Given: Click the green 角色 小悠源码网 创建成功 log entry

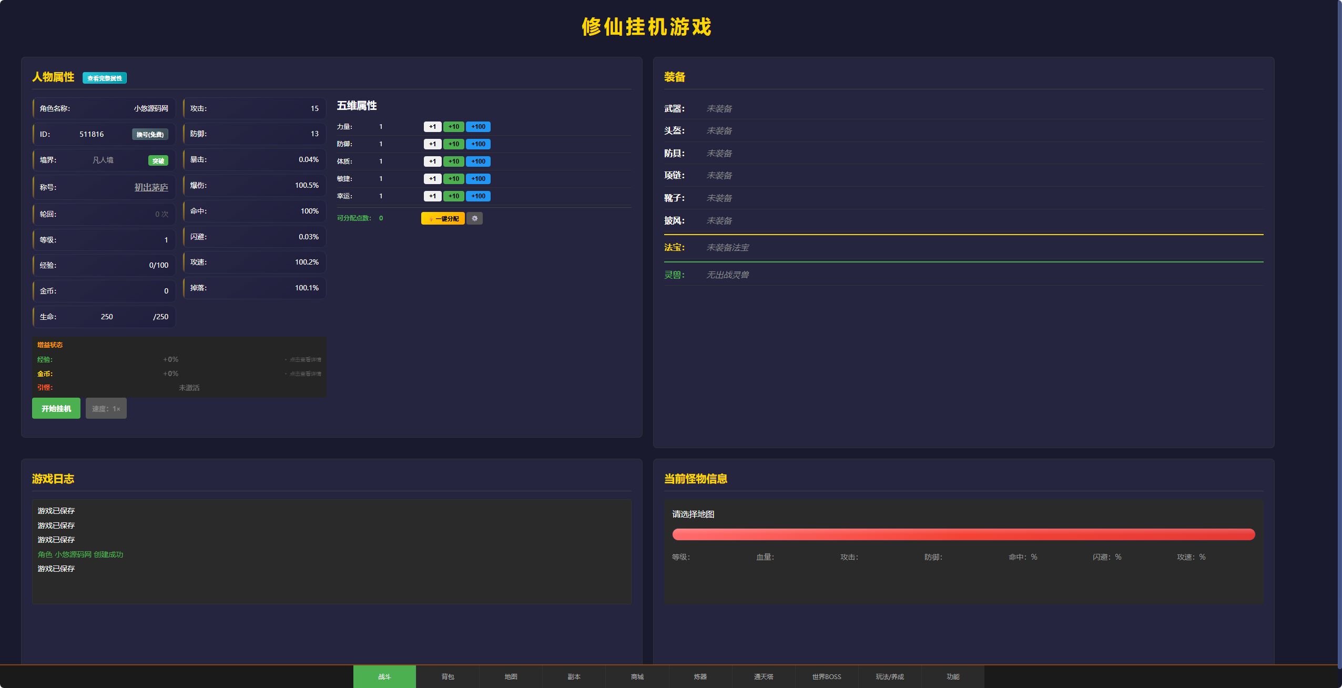Looking at the screenshot, I should pos(80,554).
